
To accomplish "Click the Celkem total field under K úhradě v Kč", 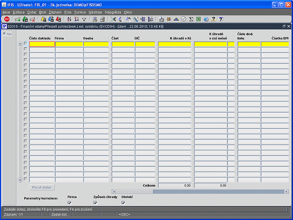I will pos(175,186).
